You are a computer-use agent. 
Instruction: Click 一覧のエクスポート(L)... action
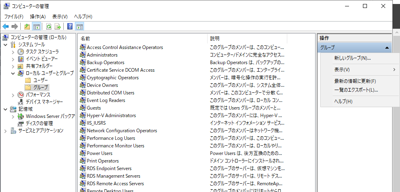tap(356, 90)
